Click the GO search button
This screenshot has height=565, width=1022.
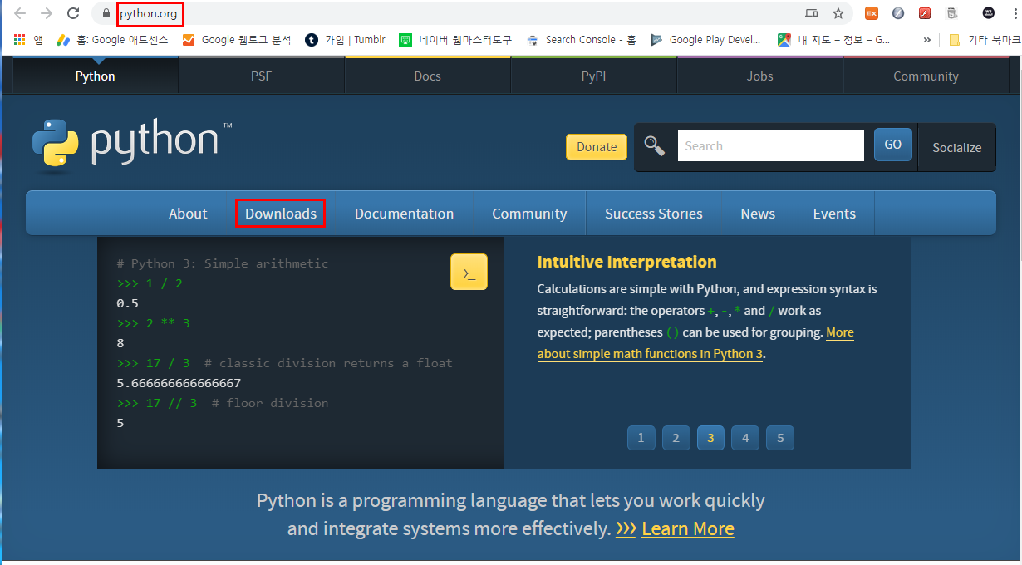tap(893, 145)
